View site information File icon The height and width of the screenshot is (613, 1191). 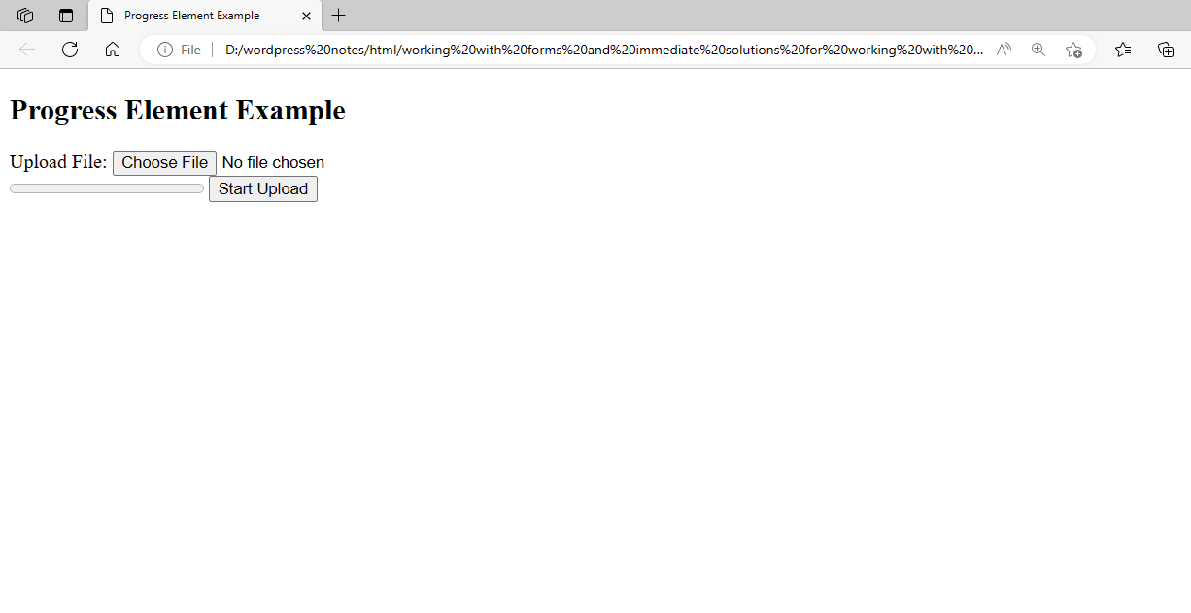(x=179, y=50)
